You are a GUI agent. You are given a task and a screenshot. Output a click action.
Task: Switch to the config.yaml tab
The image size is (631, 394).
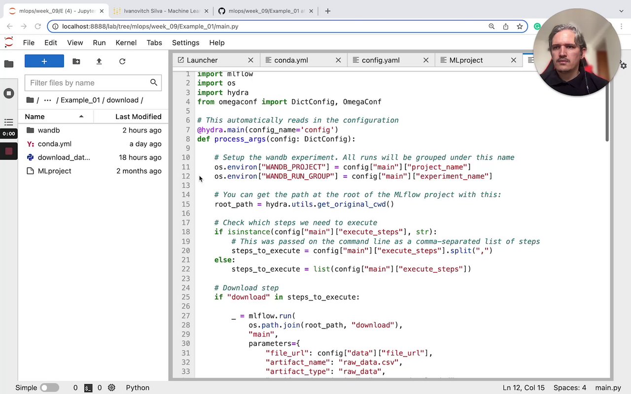pos(392,60)
